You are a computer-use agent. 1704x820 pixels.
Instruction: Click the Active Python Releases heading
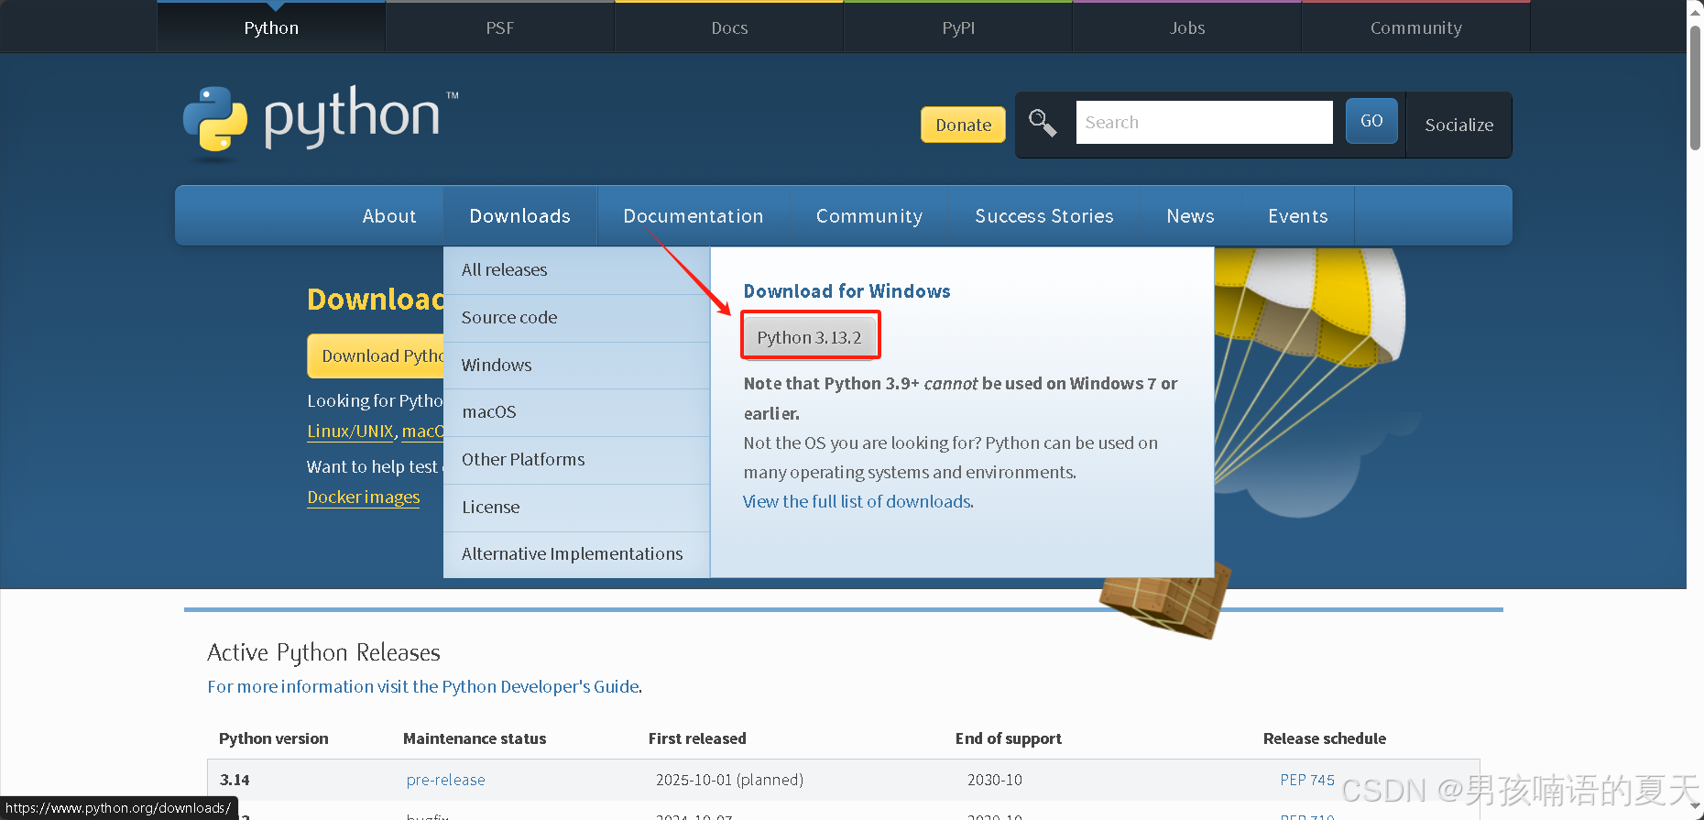pos(323,653)
